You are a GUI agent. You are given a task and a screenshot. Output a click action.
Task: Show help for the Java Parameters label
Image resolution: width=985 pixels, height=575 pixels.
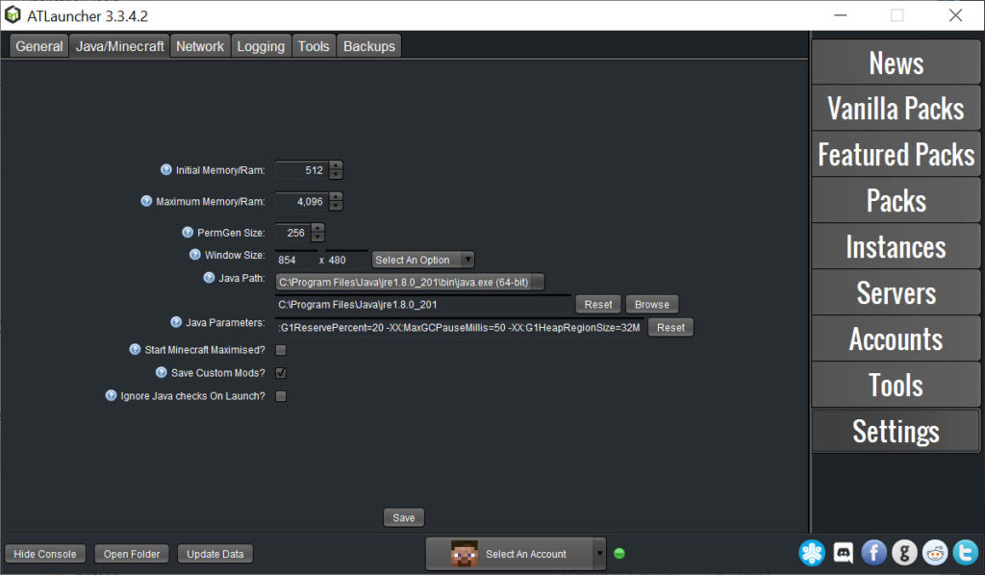(176, 322)
